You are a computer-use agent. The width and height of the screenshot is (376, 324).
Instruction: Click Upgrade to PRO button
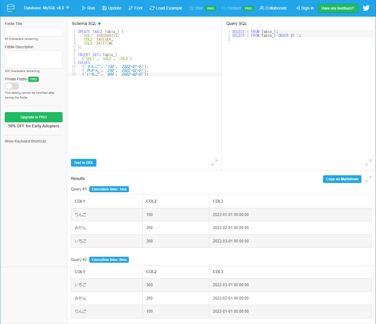(34, 117)
